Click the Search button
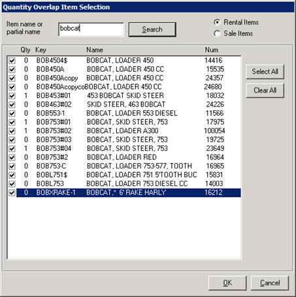Screen dimensions: 296x297 pos(152,29)
